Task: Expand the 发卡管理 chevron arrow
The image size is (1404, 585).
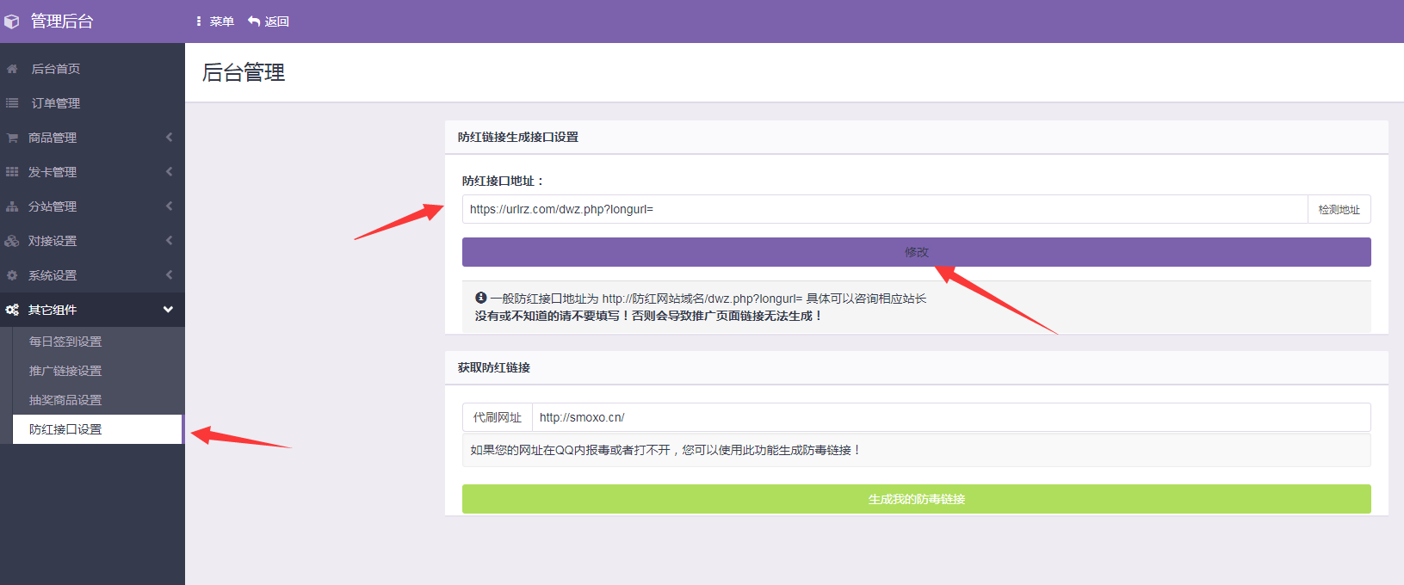Action: coord(169,172)
